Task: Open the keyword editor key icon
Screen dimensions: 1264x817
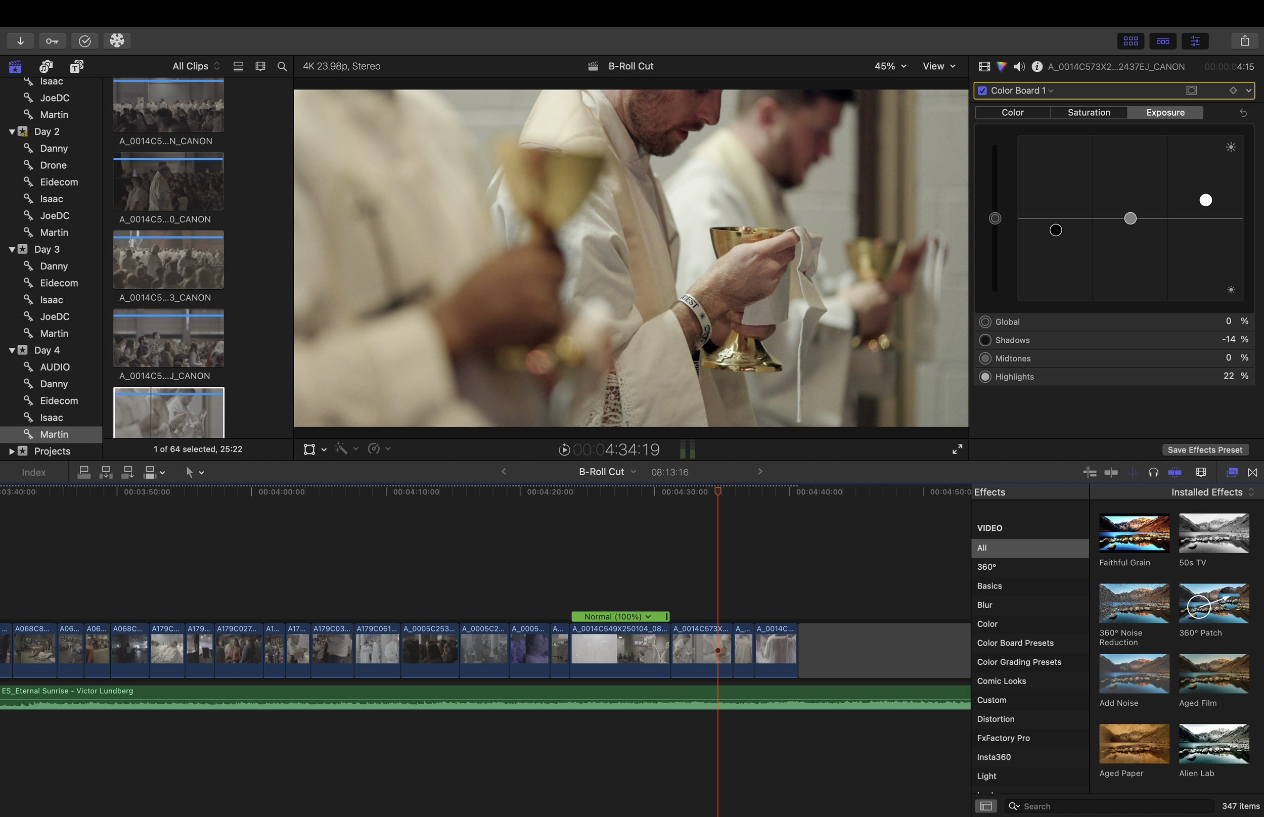Action: [x=52, y=41]
